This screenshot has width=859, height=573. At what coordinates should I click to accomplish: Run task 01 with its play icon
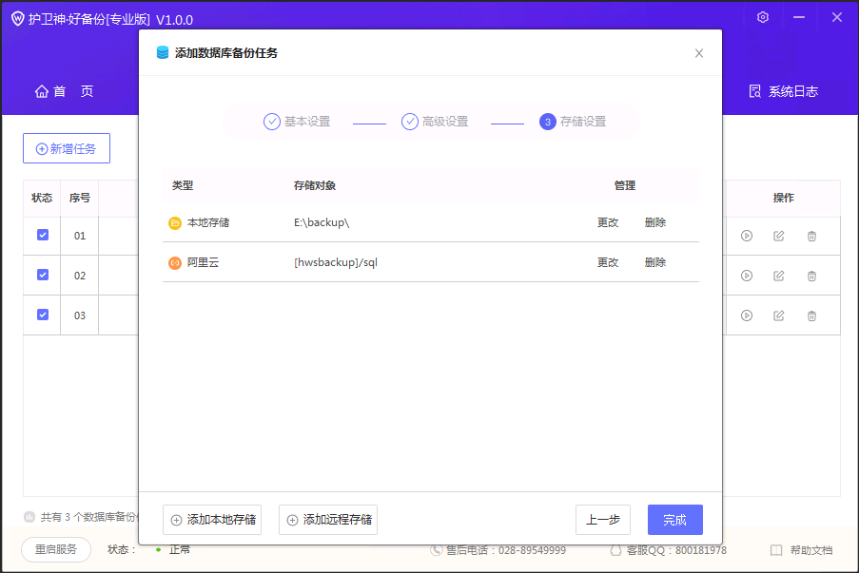point(747,236)
